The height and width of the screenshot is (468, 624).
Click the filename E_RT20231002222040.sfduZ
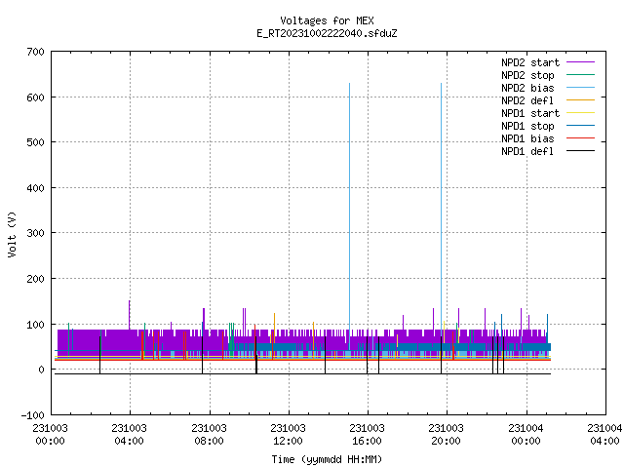click(327, 33)
